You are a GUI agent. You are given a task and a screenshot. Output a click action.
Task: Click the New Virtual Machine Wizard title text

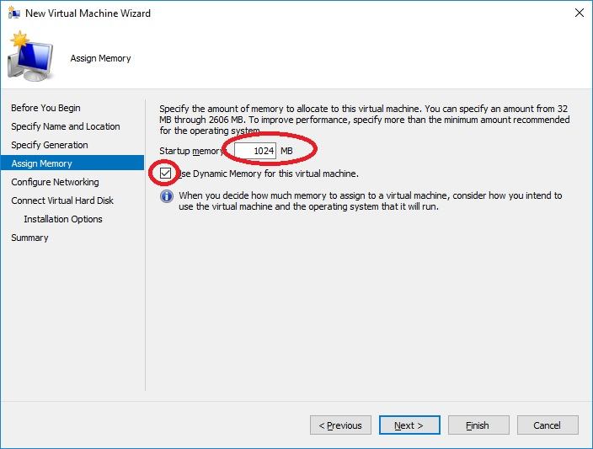point(88,13)
